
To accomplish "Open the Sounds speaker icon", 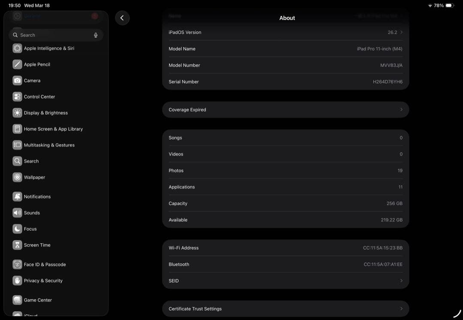I will point(18,213).
